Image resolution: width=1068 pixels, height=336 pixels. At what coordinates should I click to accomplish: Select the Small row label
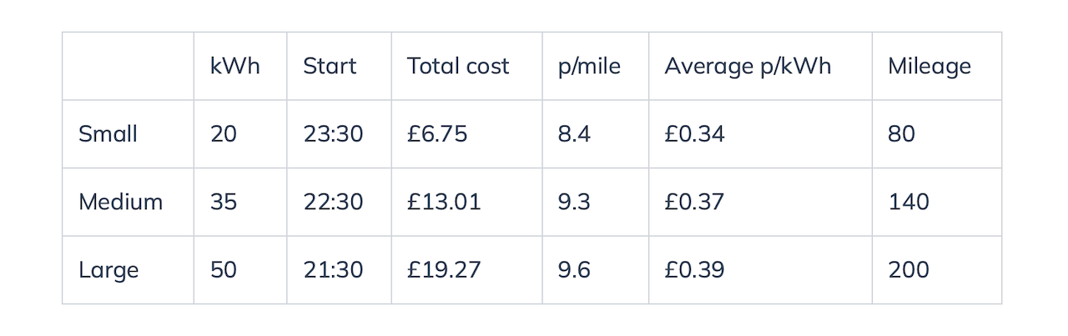108,134
